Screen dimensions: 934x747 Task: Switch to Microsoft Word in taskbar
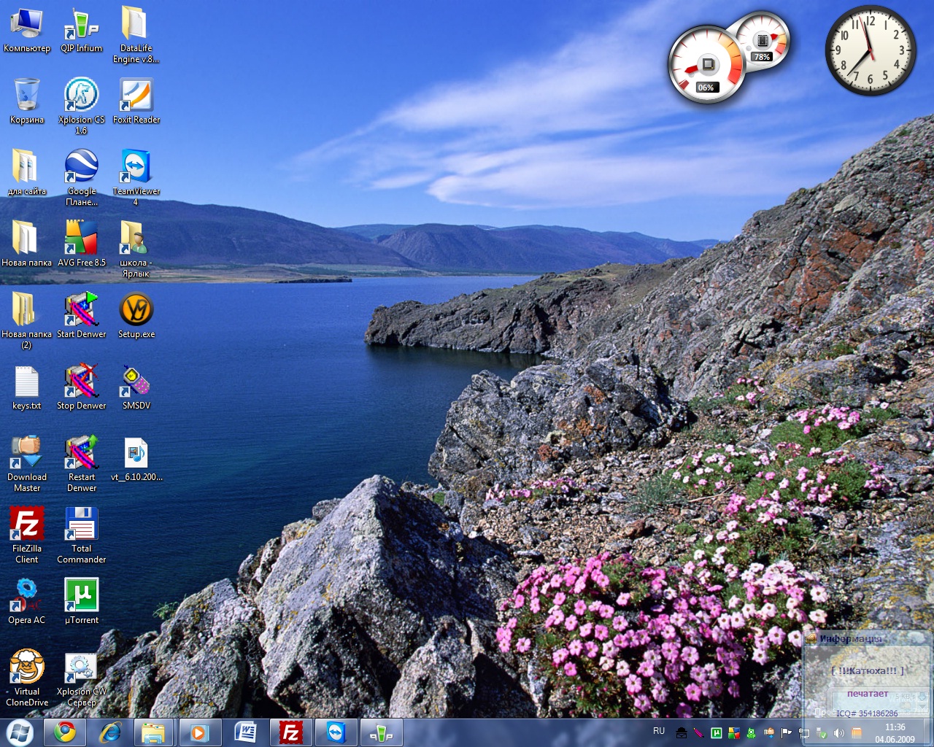[x=245, y=732]
